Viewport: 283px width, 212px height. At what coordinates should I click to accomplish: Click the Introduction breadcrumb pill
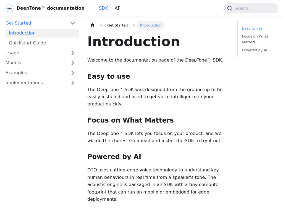(x=151, y=25)
